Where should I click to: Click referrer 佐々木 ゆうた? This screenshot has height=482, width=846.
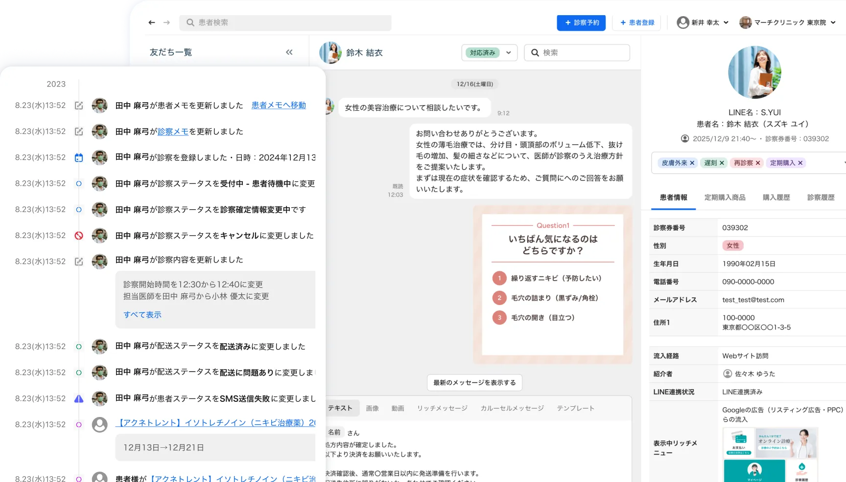click(750, 373)
